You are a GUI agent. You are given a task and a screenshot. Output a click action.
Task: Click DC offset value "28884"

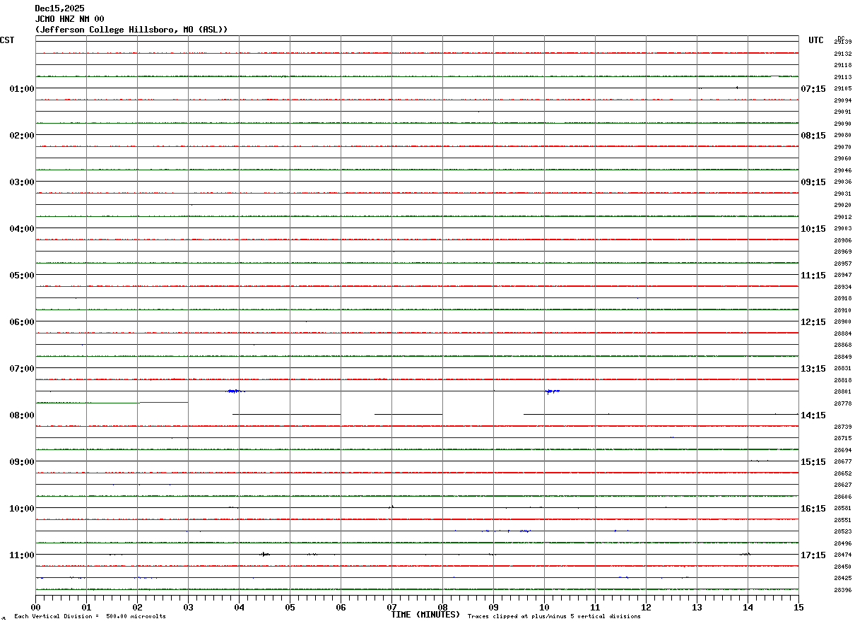(x=842, y=333)
